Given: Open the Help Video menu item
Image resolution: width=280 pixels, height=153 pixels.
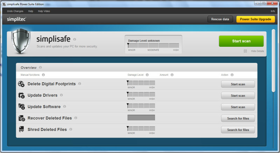Looking at the screenshot, I should [44, 11].
